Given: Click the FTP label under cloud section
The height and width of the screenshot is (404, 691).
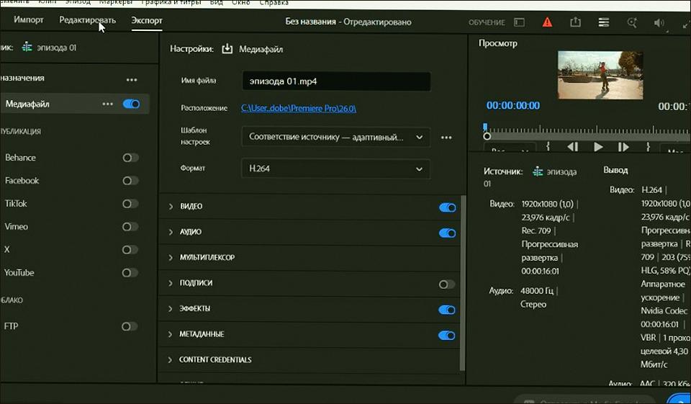Looking at the screenshot, I should pyautogui.click(x=11, y=326).
